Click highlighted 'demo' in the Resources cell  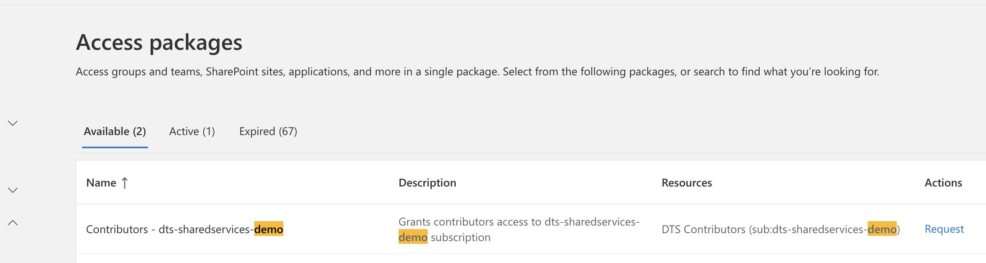click(x=882, y=229)
